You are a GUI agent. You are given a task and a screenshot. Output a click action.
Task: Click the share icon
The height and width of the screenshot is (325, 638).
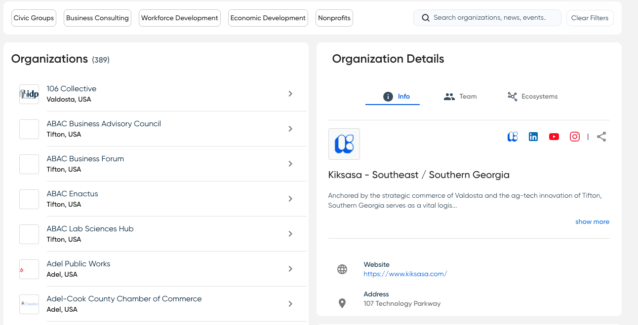[601, 137]
